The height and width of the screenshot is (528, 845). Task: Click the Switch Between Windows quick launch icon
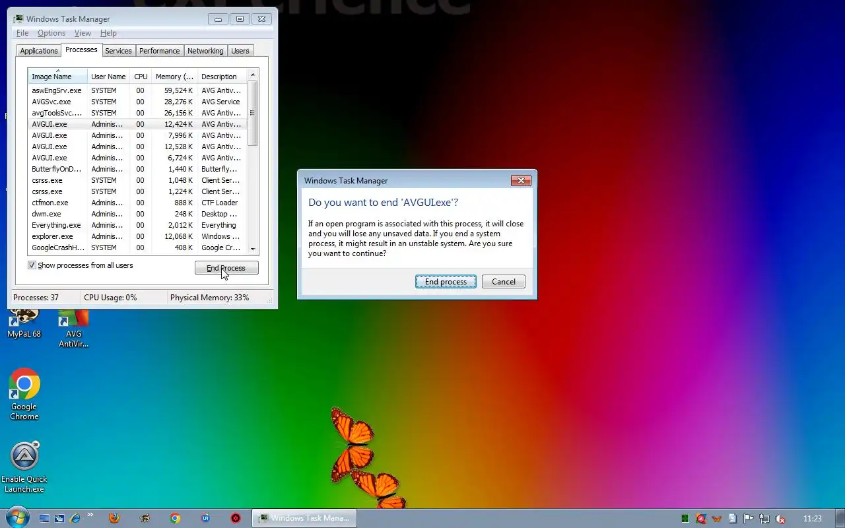pos(59,519)
